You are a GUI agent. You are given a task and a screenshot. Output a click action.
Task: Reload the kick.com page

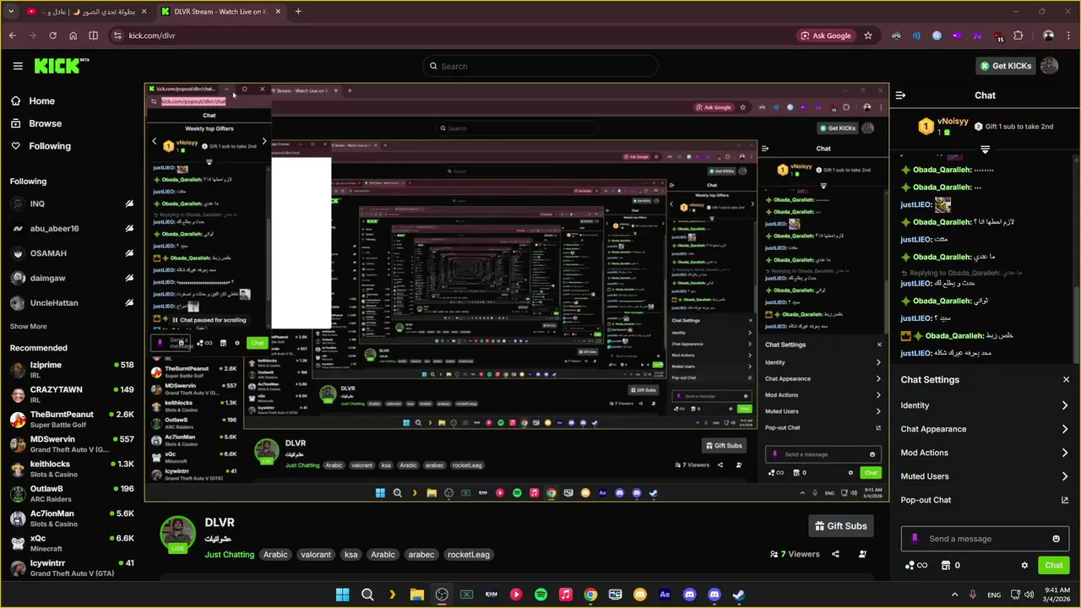coord(52,35)
